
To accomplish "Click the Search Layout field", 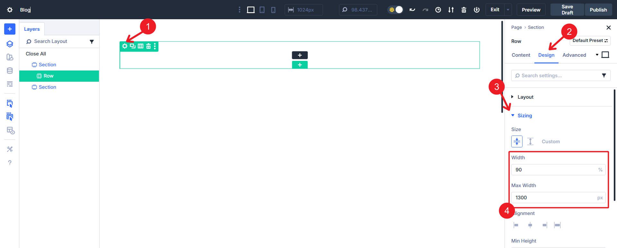I will [55, 41].
